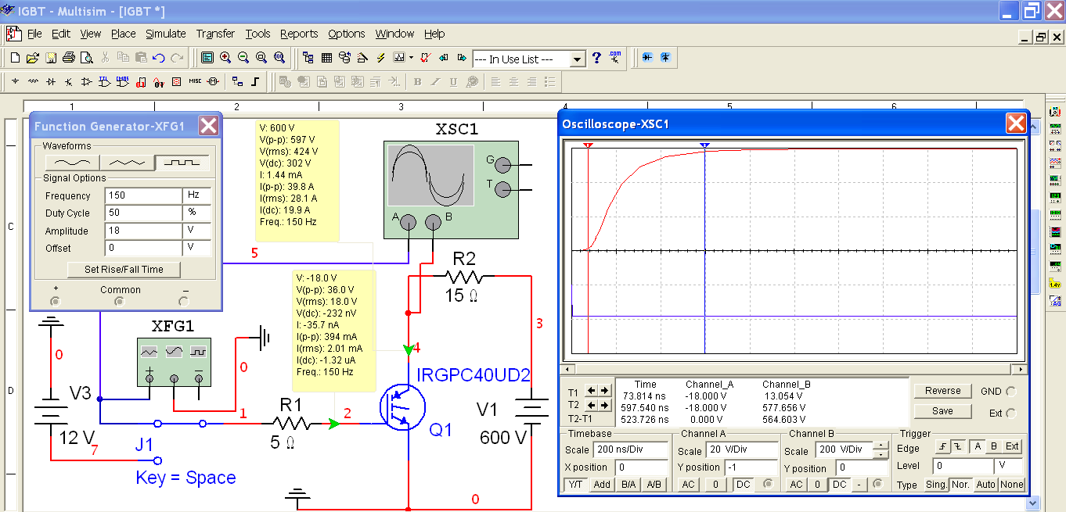This screenshot has width=1066, height=512.
Task: Open the In Use List dropdown
Action: [578, 59]
